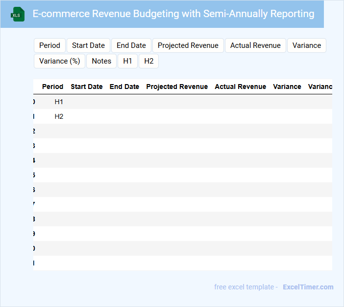Image resolution: width=344 pixels, height=307 pixels.
Task: Select the H1 tag button
Action: (x=127, y=61)
